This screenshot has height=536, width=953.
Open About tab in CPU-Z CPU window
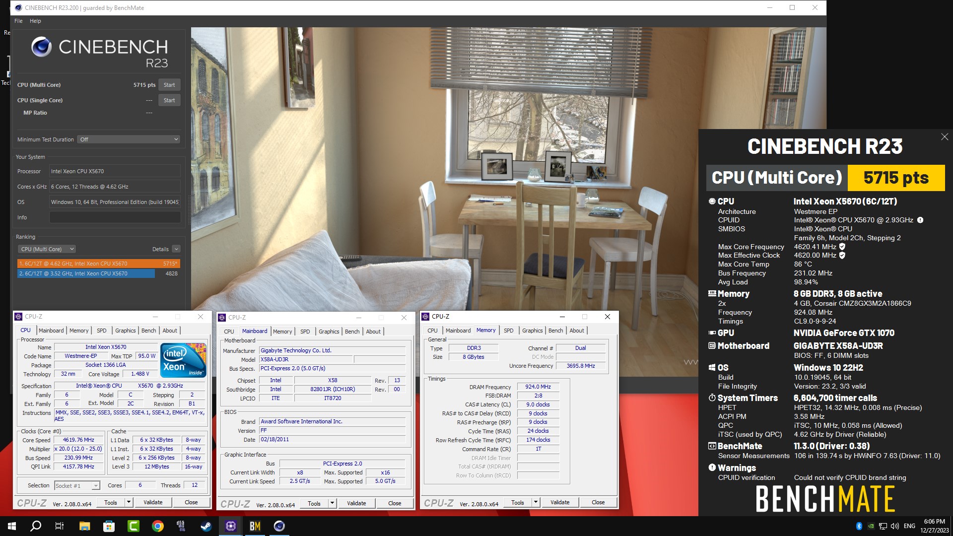pos(170,331)
